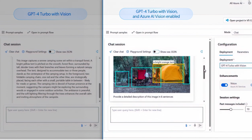This screenshot has width=252, height=140.
Task: Expand the All Azure AI dropdown
Action: click(237, 3)
